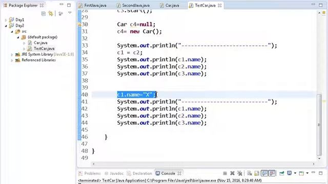Select the Day2 project
The height and width of the screenshot is (184, 328).
click(x=19, y=26)
